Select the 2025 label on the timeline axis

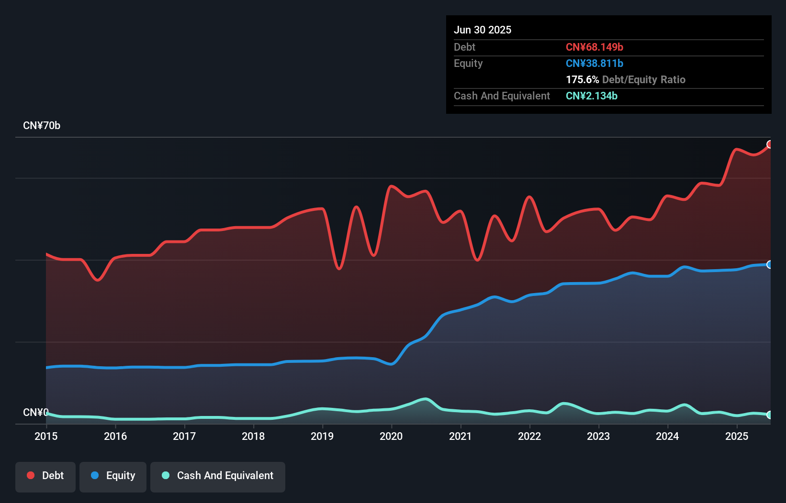tap(737, 436)
